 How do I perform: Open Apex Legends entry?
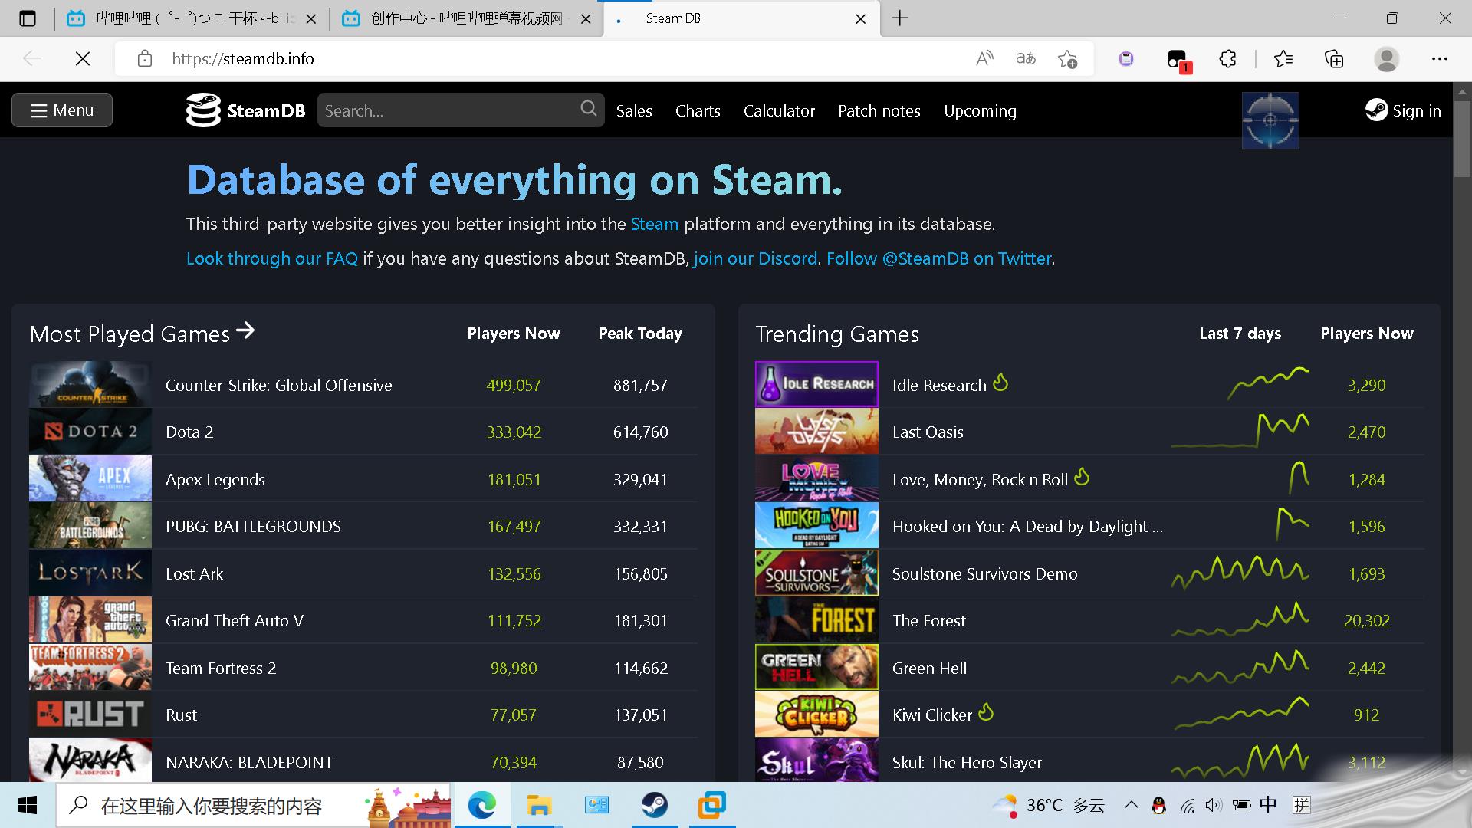point(215,480)
